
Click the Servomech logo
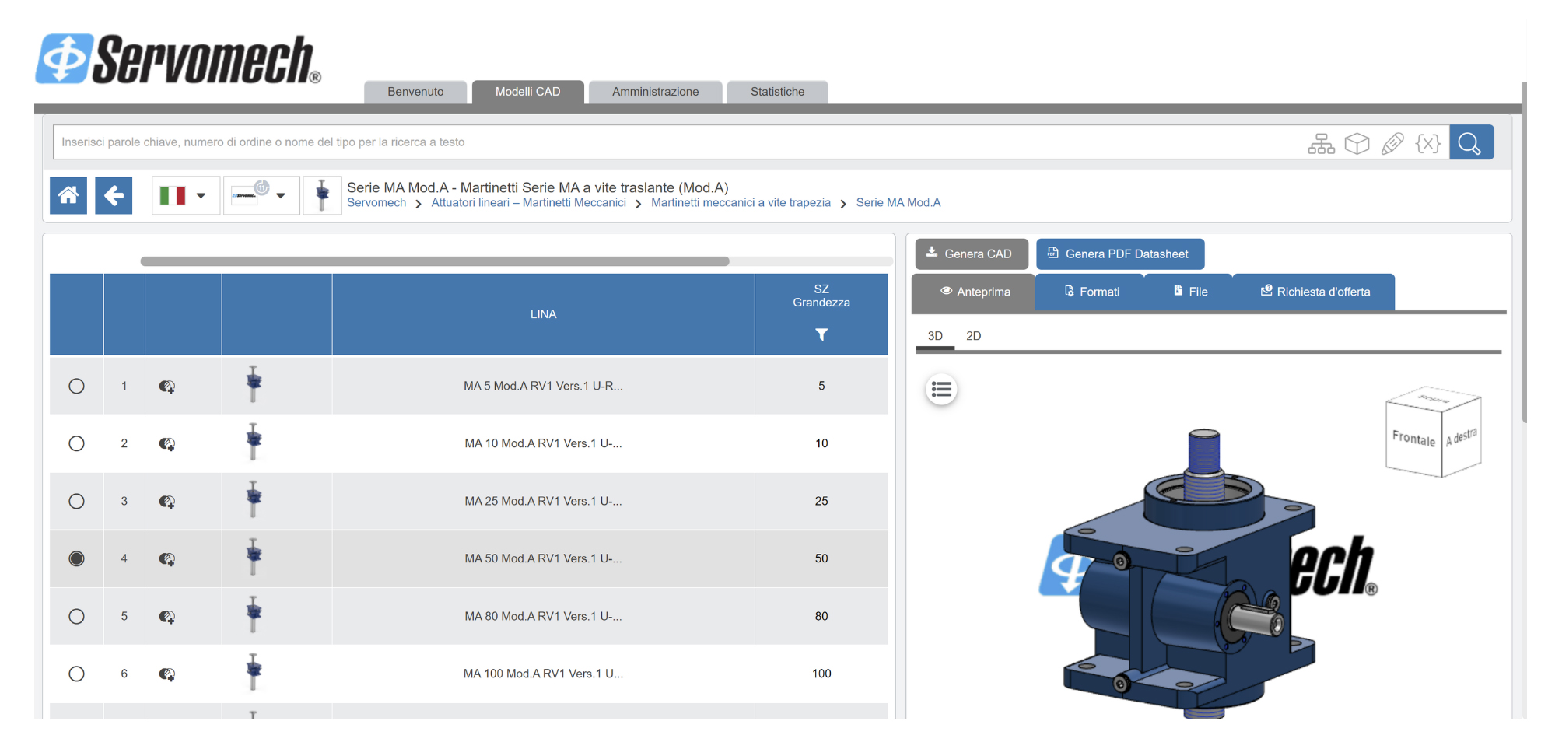(x=178, y=59)
